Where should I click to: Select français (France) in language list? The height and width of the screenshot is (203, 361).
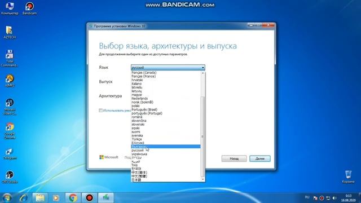tap(166, 76)
